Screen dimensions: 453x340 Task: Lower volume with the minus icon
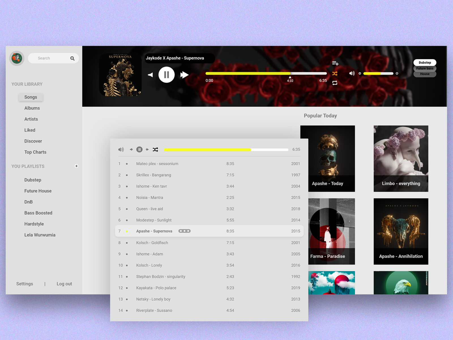click(x=360, y=73)
